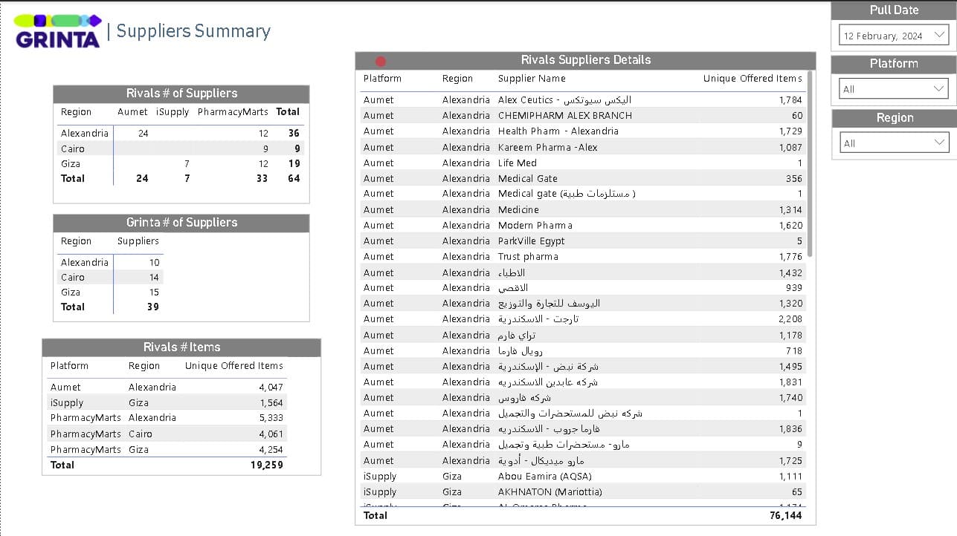The image size is (957, 536).
Task: Select the 2,208 unique offered items value
Action: 790,319
